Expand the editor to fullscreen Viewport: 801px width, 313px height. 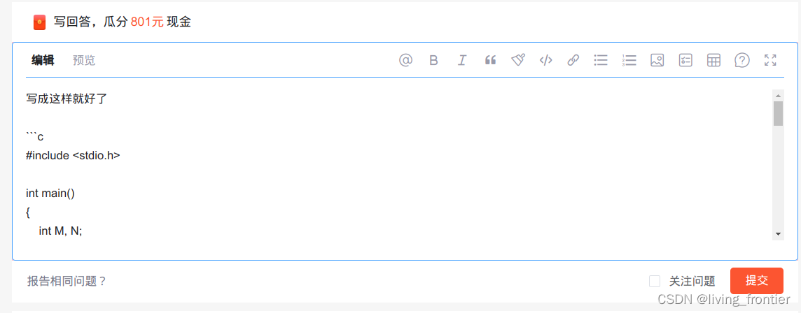pos(770,60)
